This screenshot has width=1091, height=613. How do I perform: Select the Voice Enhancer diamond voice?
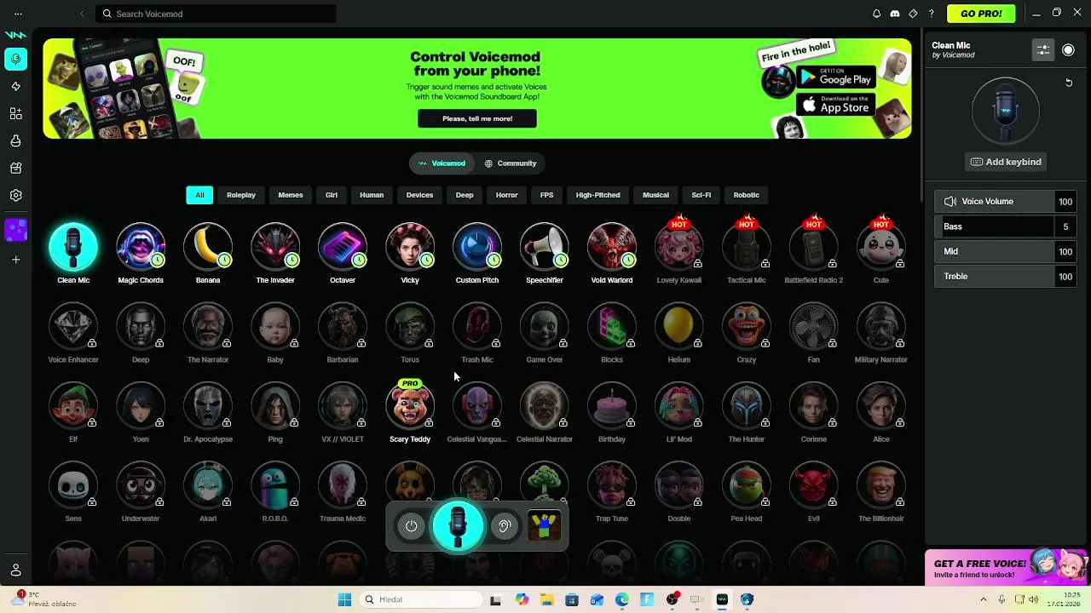coord(73,327)
